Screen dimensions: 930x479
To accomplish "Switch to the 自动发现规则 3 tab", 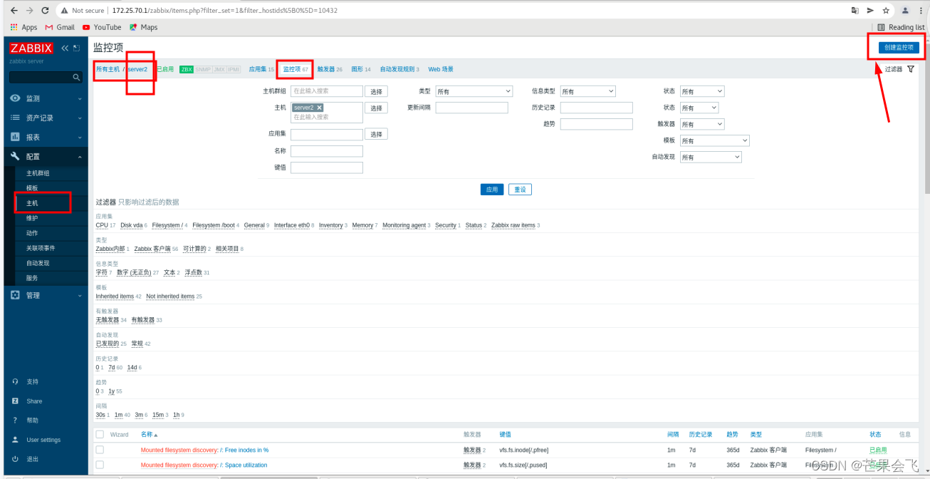I will click(x=399, y=69).
